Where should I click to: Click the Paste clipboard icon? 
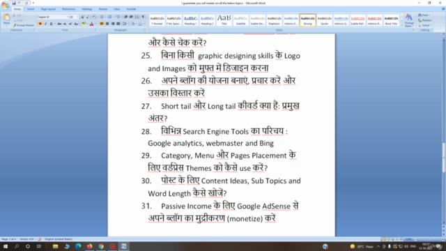[6, 17]
